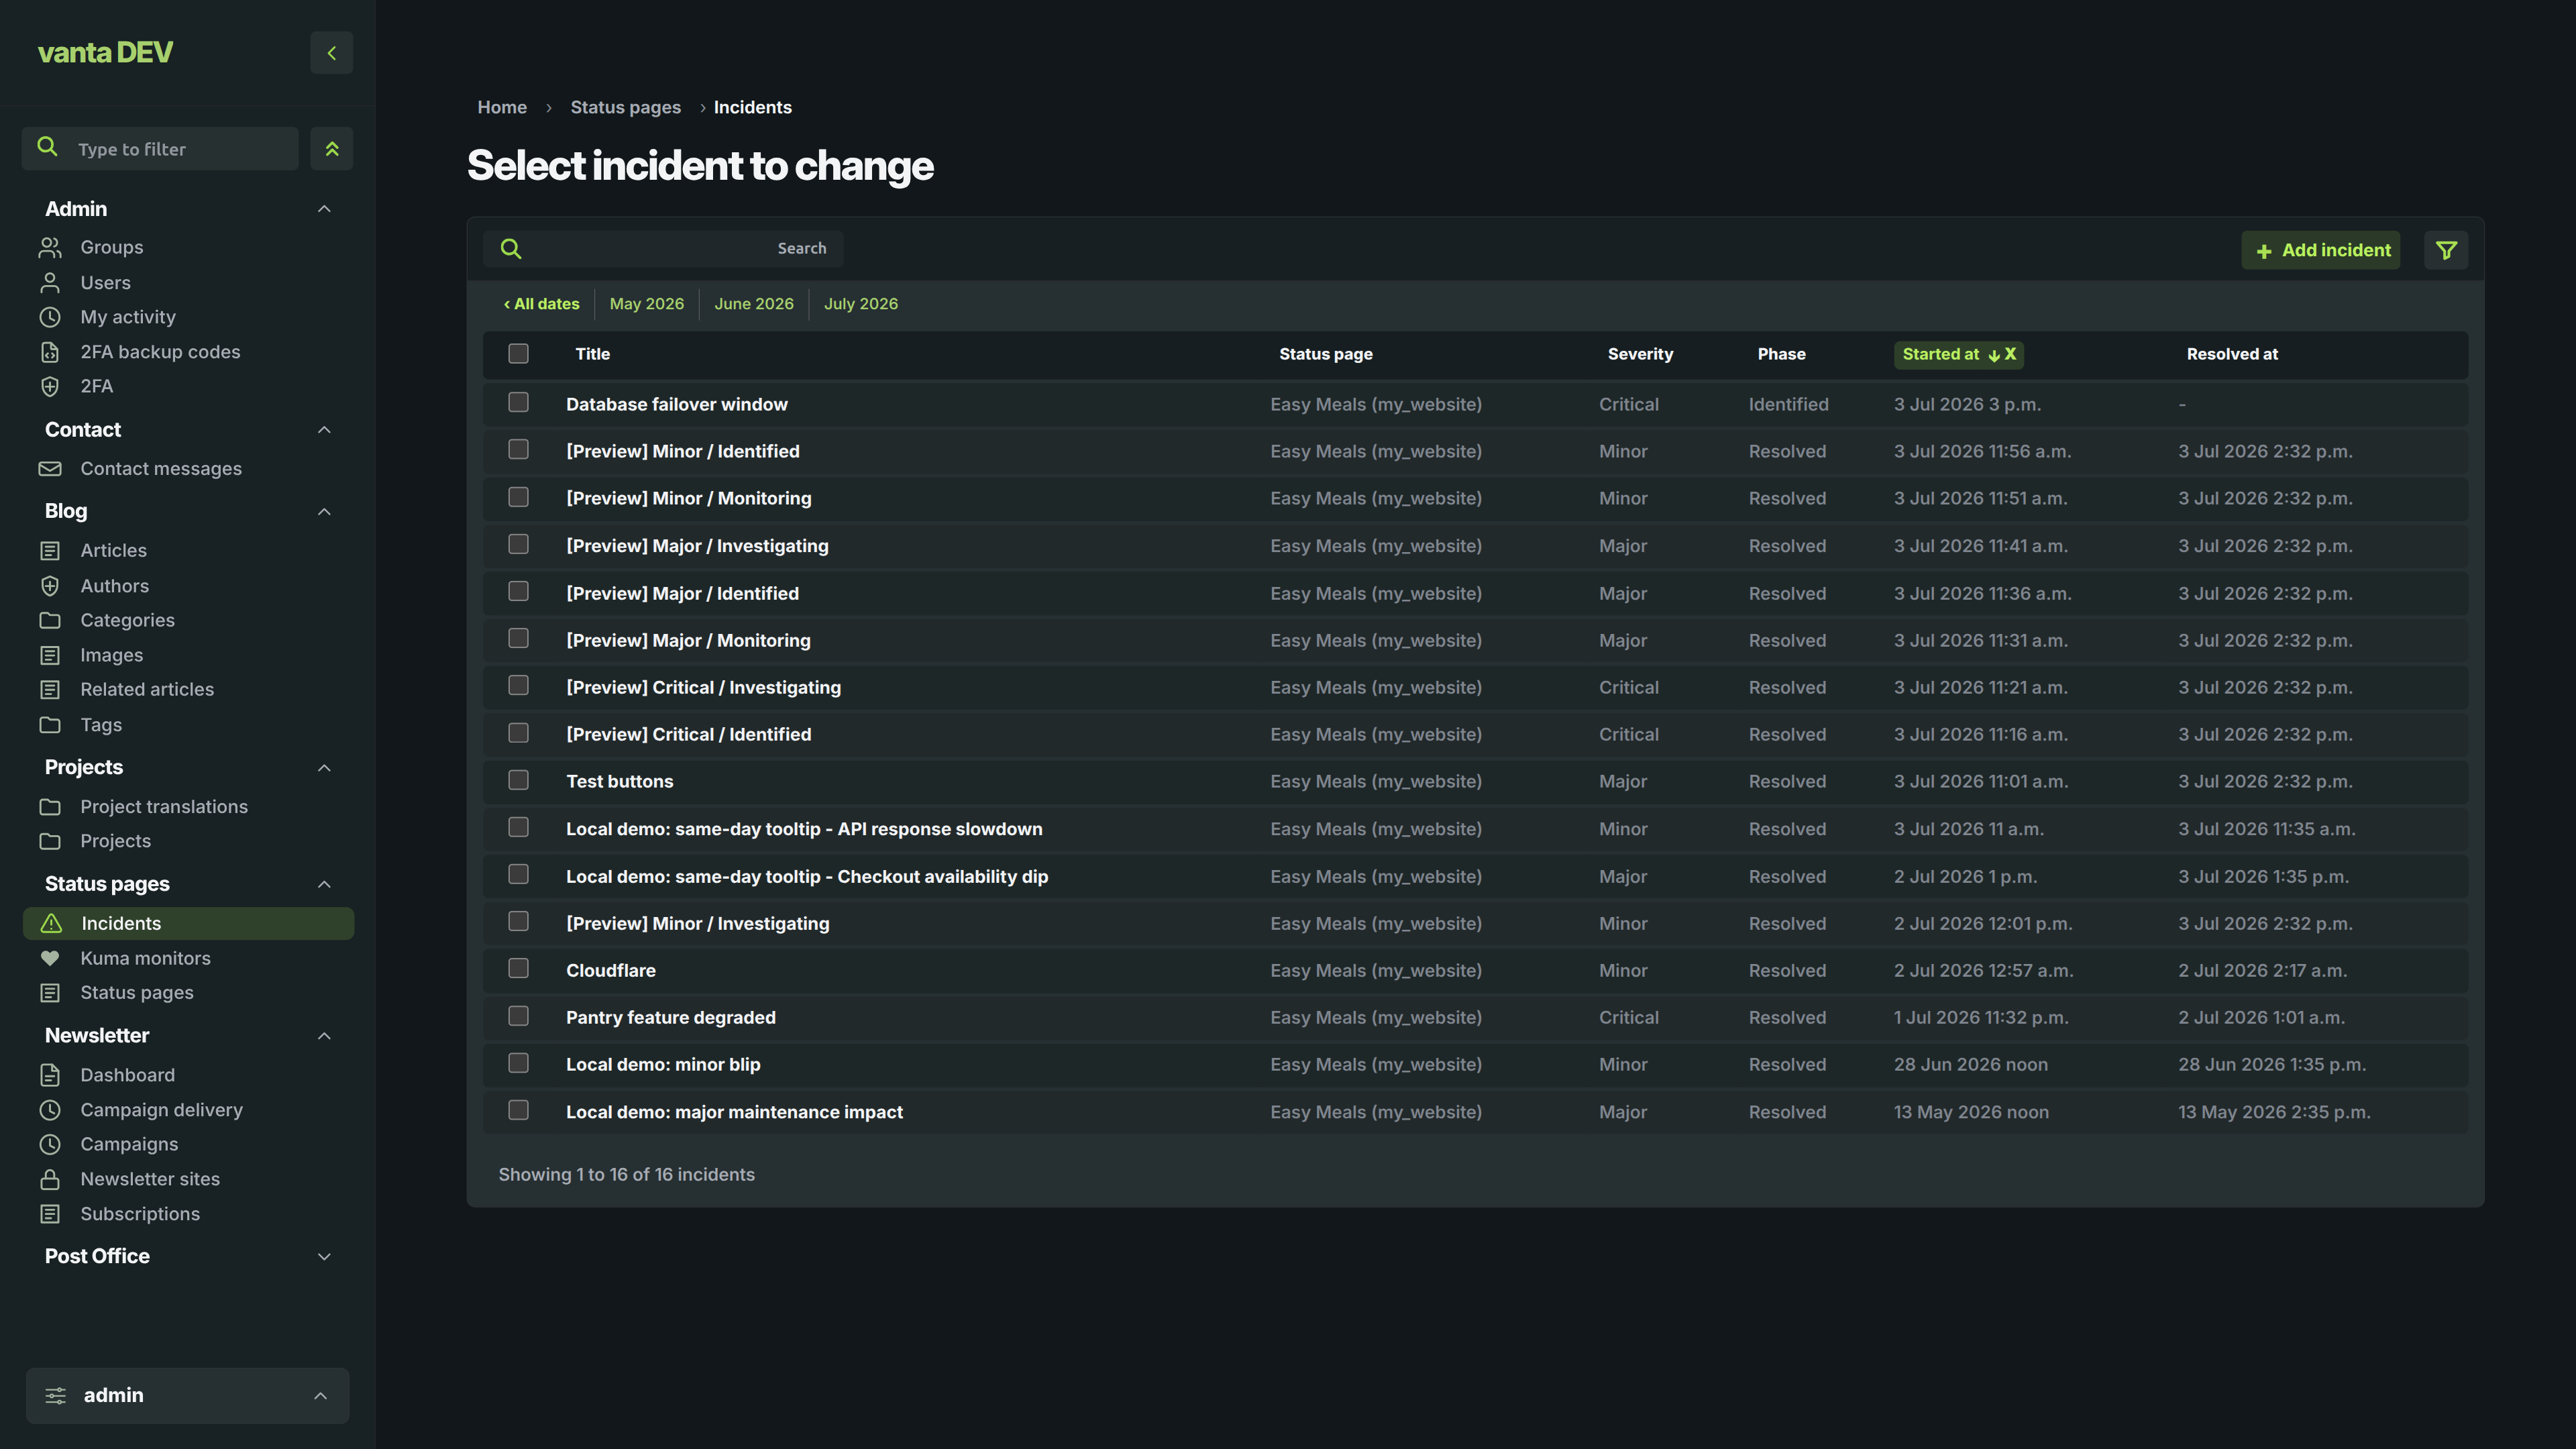The height and width of the screenshot is (1449, 2576).
Task: Collapse all sidebar sections with double chevron
Action: [x=332, y=149]
